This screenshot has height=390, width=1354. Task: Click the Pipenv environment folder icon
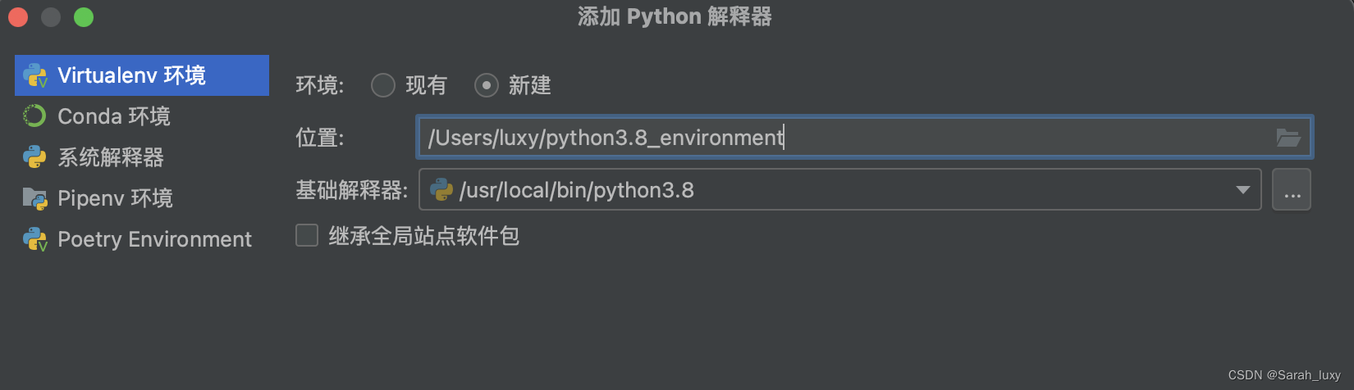coord(35,198)
